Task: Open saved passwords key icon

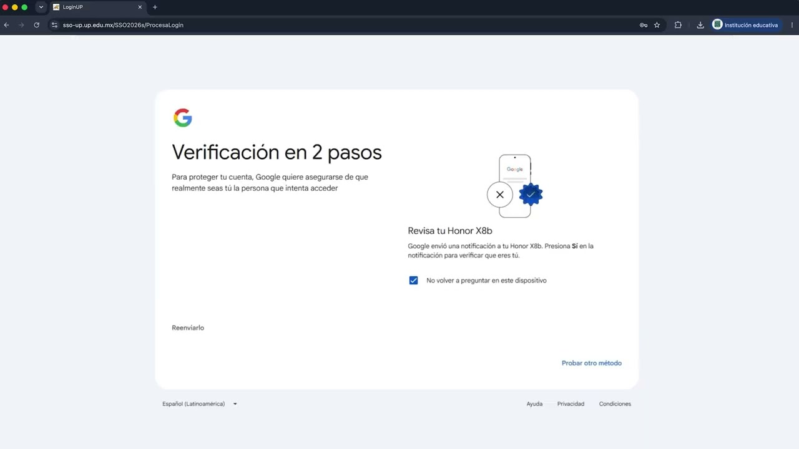Action: click(x=644, y=25)
